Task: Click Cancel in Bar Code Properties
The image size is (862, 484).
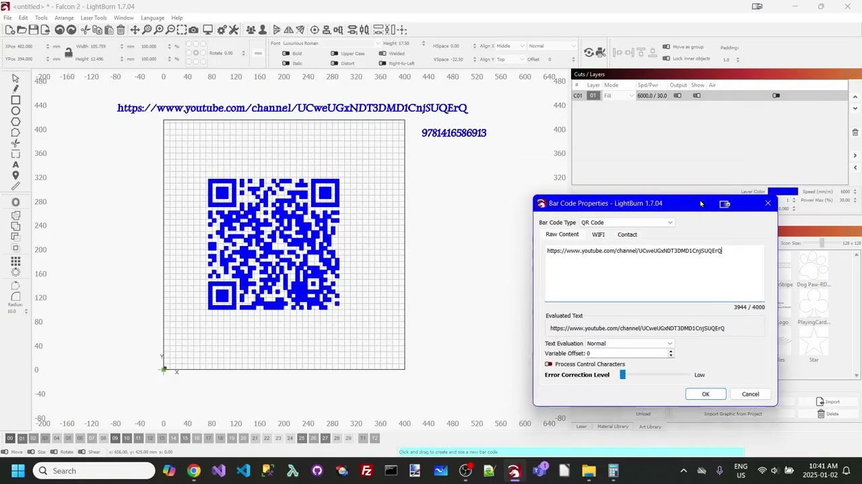Action: (750, 394)
